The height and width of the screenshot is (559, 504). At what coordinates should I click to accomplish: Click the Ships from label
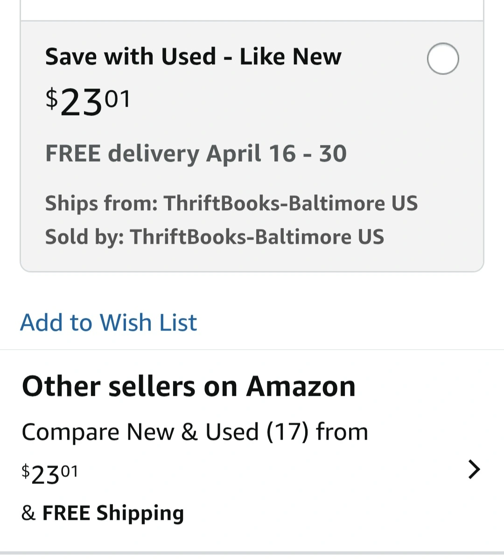(x=101, y=203)
